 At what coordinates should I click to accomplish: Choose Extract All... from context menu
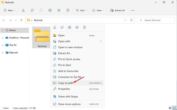click(78, 53)
